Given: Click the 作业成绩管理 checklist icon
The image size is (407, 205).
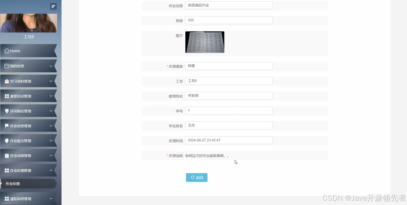Looking at the screenshot, I should pos(7,155).
